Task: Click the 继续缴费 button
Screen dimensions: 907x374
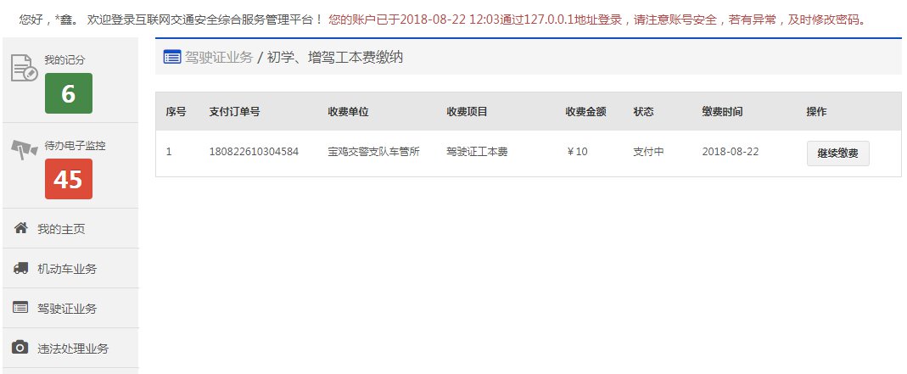Action: 837,154
